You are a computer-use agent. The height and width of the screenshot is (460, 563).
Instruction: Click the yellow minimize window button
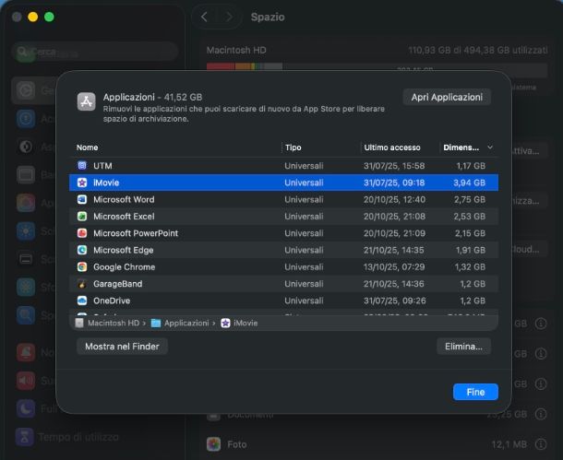33,17
